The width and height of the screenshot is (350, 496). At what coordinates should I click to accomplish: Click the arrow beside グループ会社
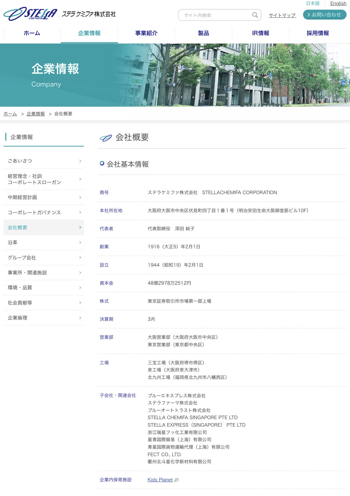pos(80,258)
